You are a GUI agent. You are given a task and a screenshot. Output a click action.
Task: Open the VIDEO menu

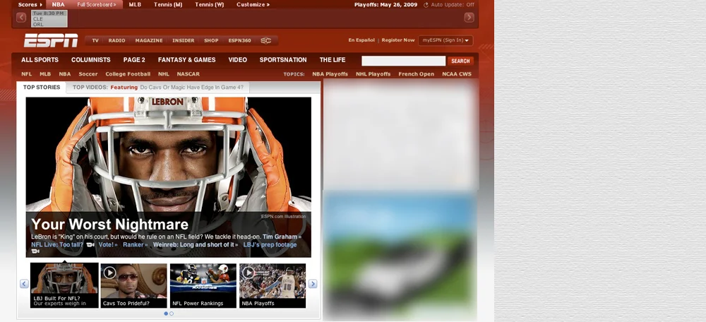[x=237, y=60]
